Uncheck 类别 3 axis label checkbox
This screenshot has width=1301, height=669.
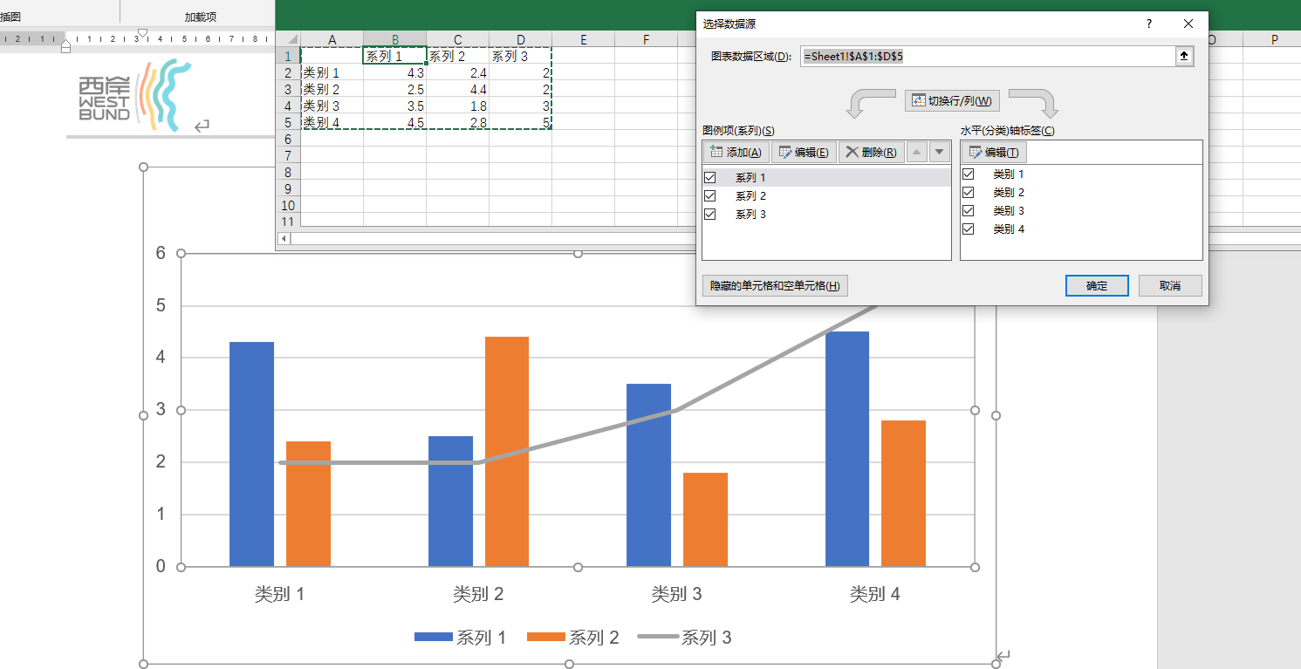pyautogui.click(x=969, y=210)
